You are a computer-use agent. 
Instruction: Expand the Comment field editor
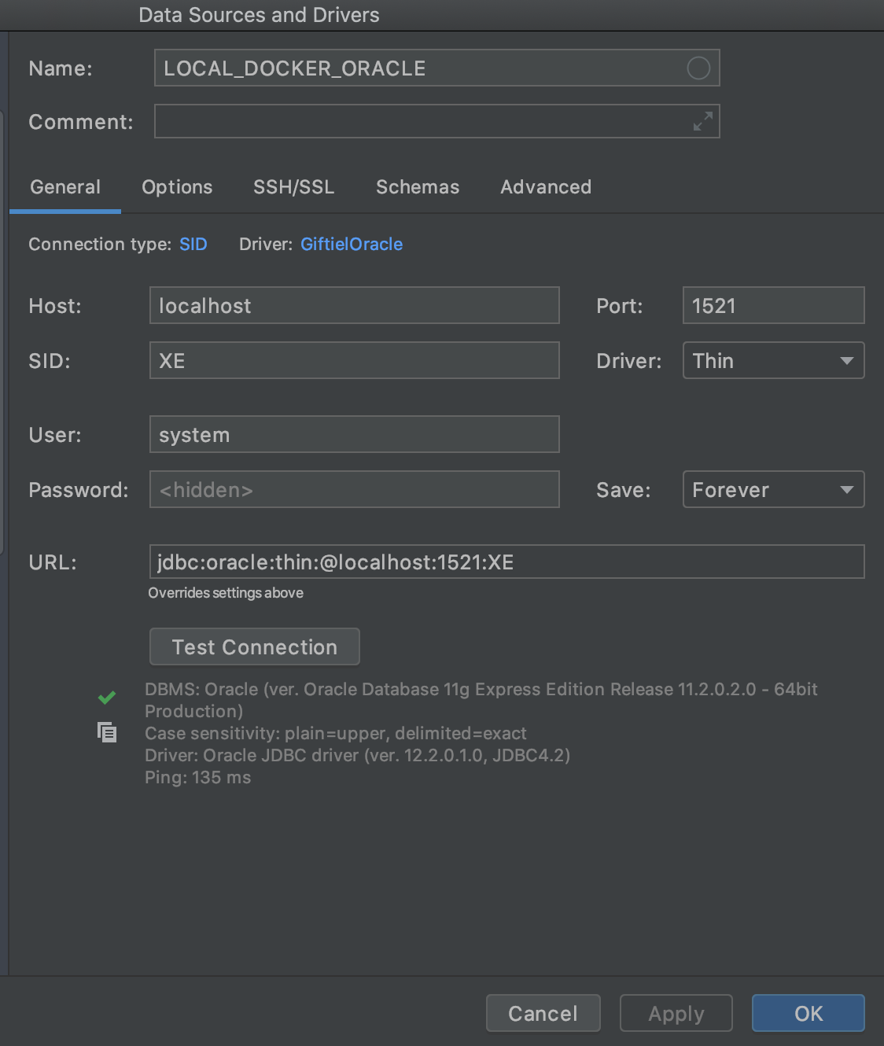point(702,121)
